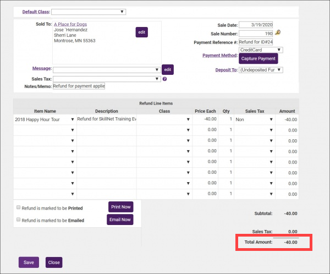Click the Close button
This screenshot has height=274, width=330.
click(x=54, y=262)
